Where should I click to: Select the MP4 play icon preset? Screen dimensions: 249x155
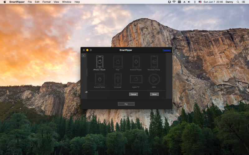pyautogui.click(x=154, y=79)
